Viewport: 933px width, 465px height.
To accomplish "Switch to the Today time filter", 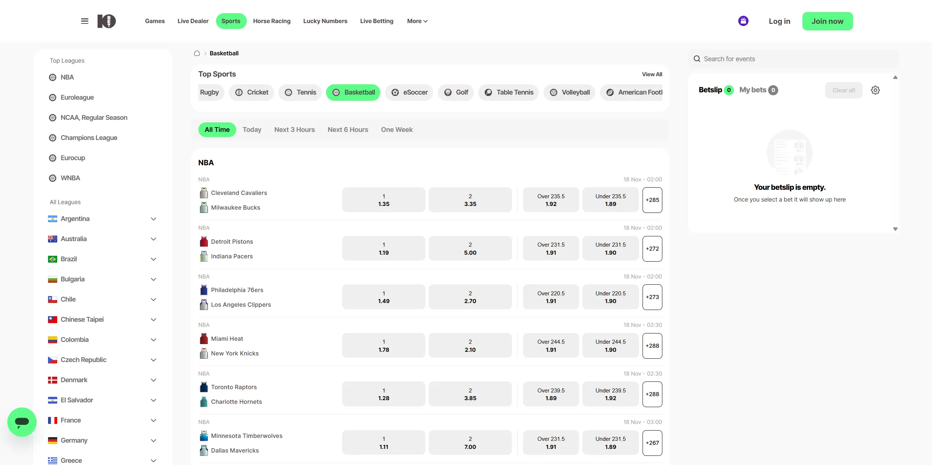I will pos(252,129).
